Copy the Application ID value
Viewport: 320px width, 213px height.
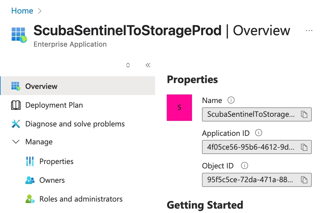point(304,147)
